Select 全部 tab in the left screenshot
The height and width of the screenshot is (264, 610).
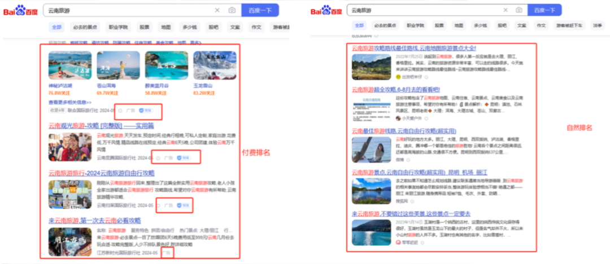click(57, 27)
